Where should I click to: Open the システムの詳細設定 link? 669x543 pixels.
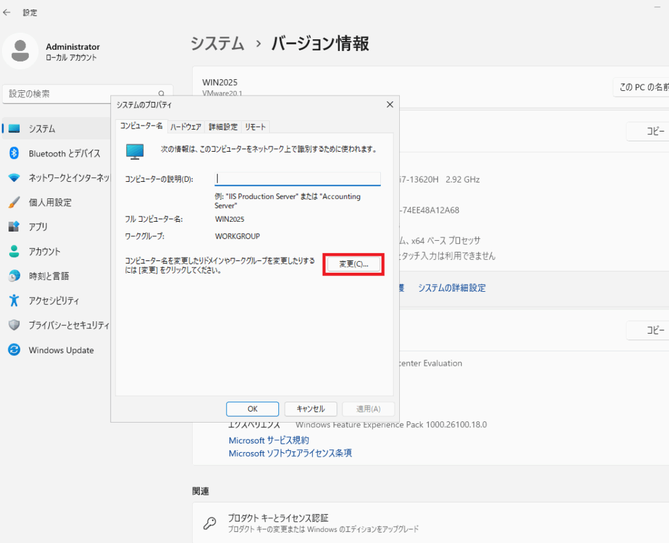(451, 288)
